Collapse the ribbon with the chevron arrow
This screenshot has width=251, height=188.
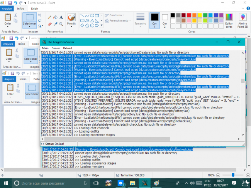[243, 8]
